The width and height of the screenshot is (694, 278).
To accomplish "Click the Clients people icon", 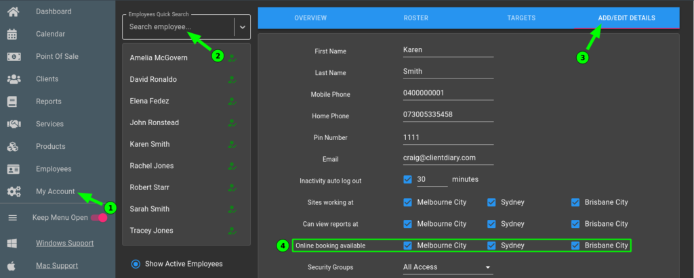I will (14, 79).
